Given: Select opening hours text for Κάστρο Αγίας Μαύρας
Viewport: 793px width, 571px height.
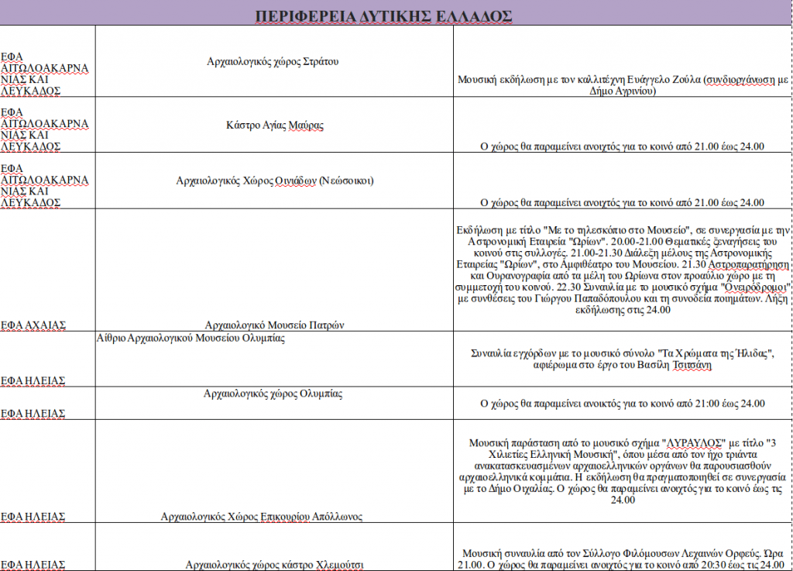Looking at the screenshot, I should [623, 146].
